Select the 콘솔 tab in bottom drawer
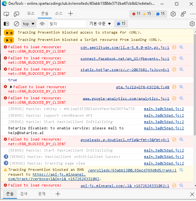 click(10, 194)
